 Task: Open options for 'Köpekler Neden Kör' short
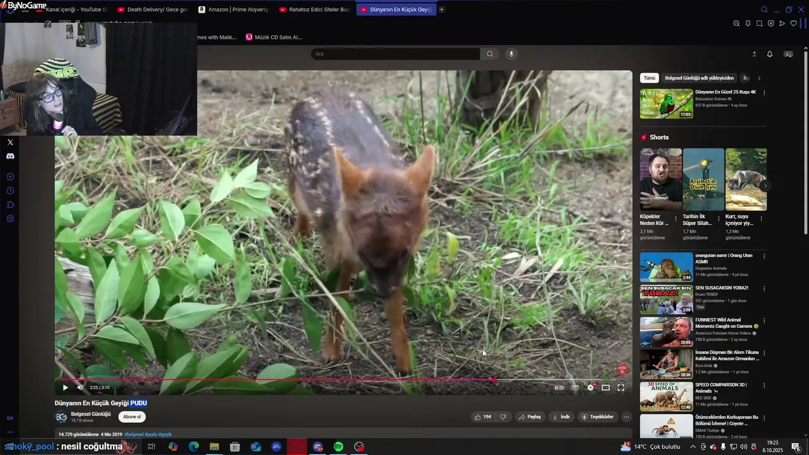[x=676, y=219]
